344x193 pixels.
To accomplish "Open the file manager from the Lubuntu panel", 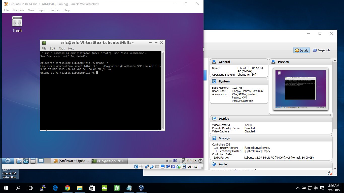I will click(19, 161).
